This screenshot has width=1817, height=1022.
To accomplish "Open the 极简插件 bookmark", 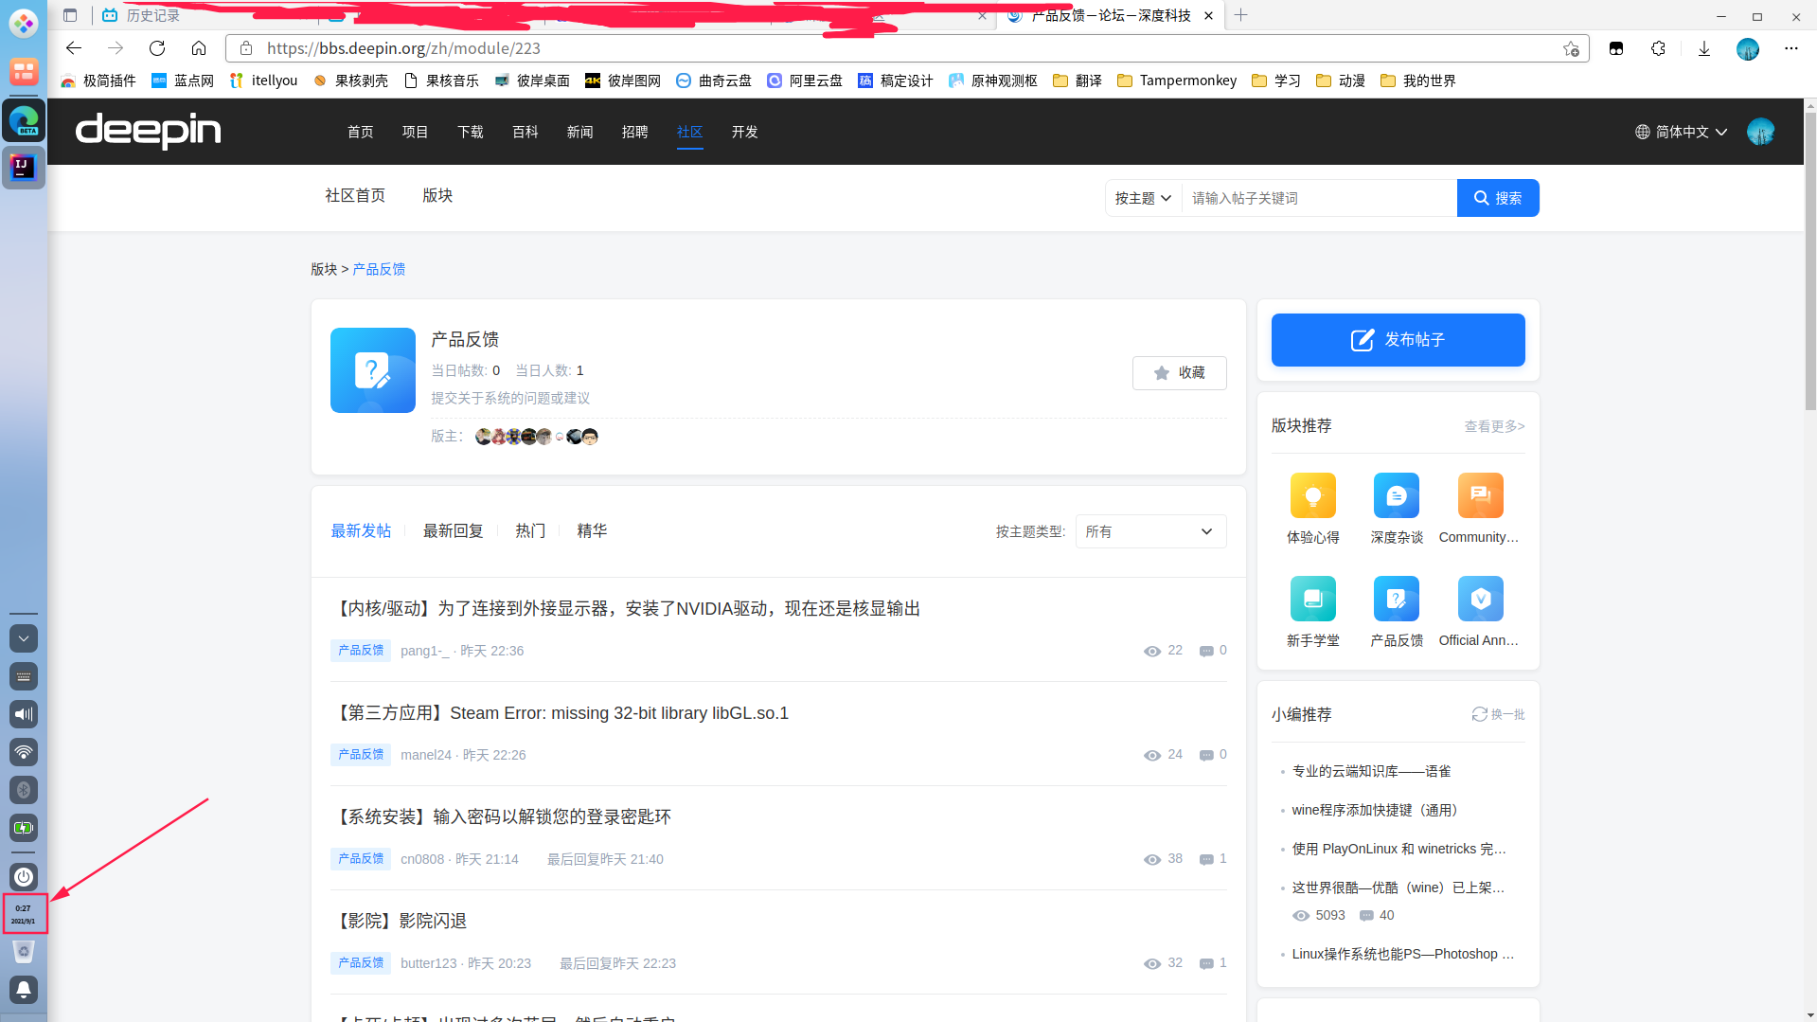I will [x=98, y=81].
